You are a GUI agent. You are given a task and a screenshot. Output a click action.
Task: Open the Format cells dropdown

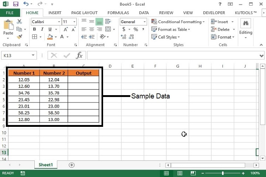[x=222, y=37]
